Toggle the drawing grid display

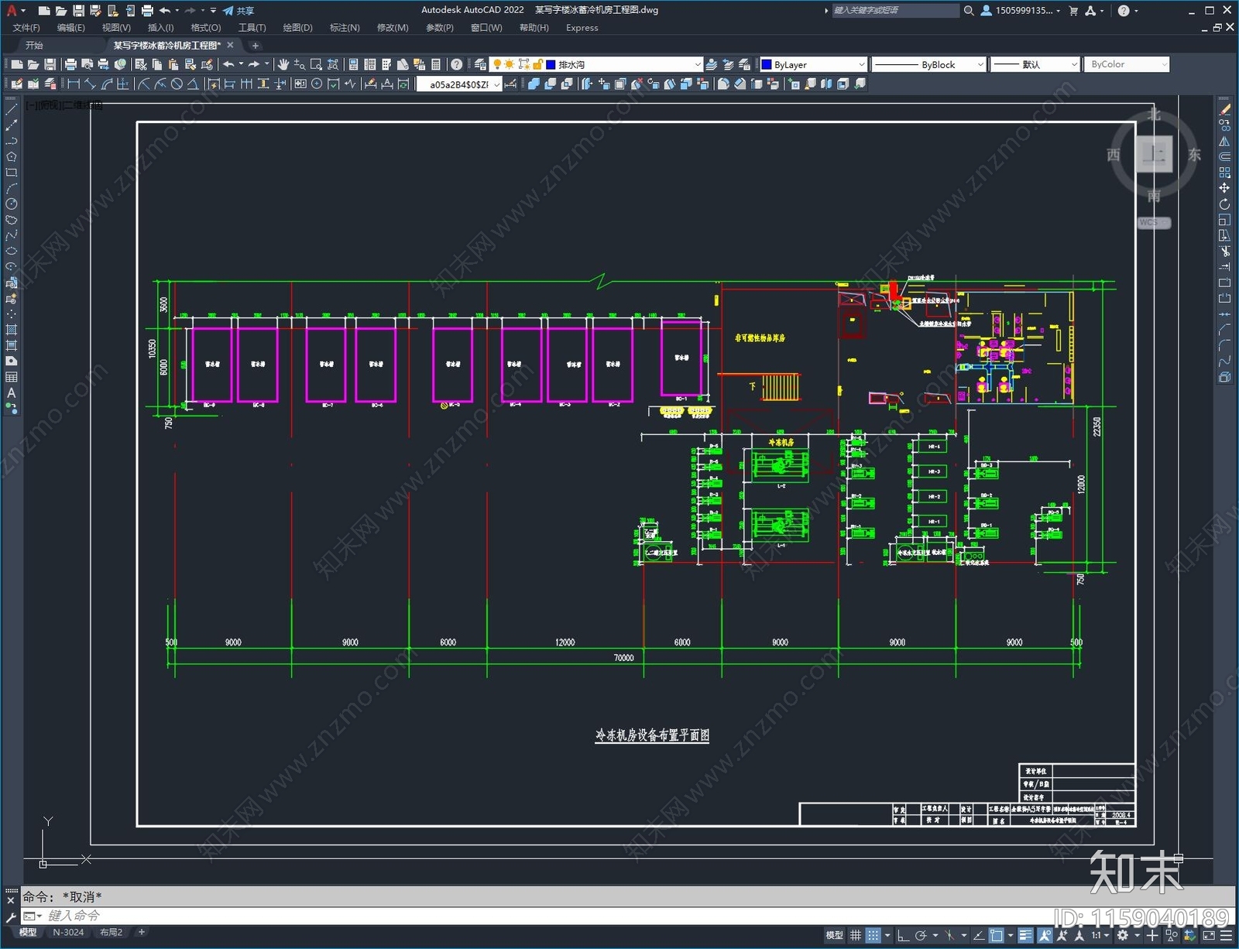coord(856,935)
